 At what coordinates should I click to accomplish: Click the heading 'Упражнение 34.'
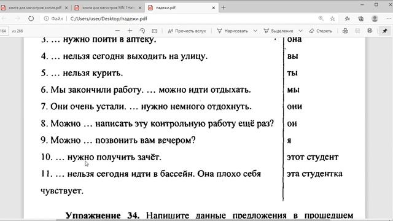click(103, 215)
